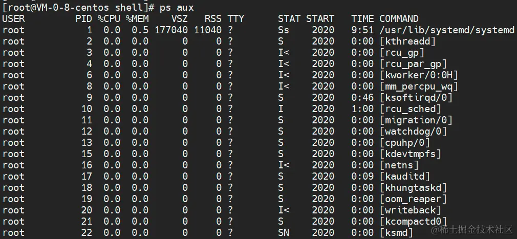517x239 pixels.
Task: Click the 'ps aux' command text
Action: pos(177,7)
